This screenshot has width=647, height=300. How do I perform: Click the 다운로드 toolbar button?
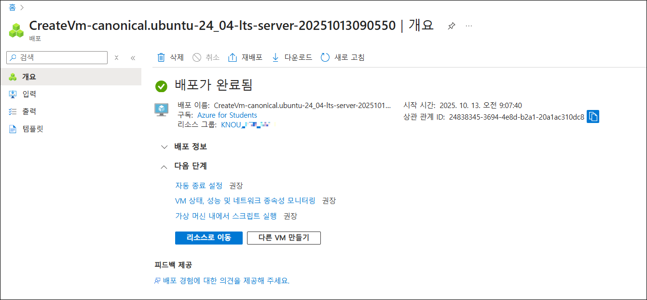tap(292, 57)
